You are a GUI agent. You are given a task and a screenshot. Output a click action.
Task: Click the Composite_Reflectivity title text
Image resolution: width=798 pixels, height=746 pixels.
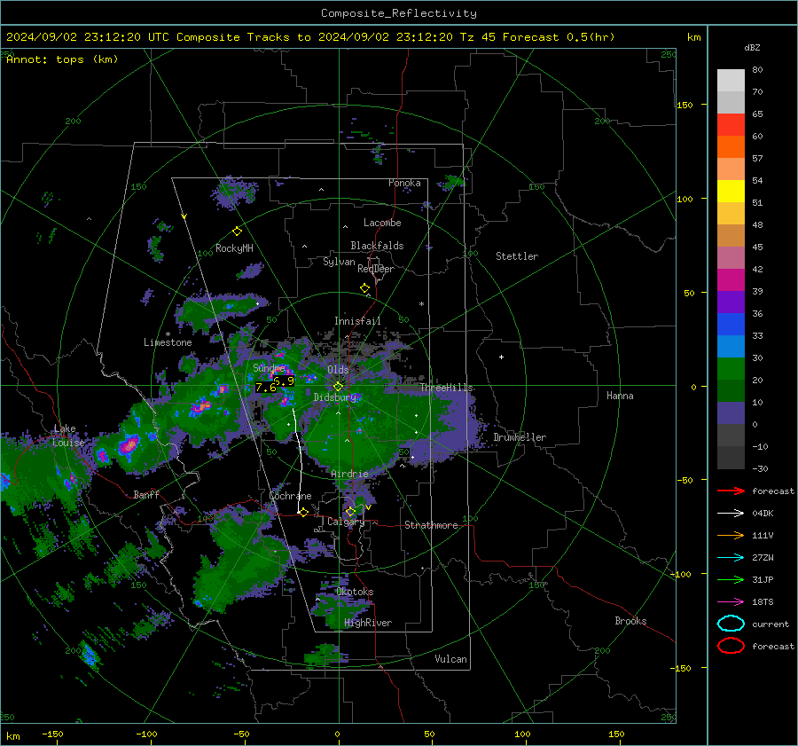click(x=399, y=13)
